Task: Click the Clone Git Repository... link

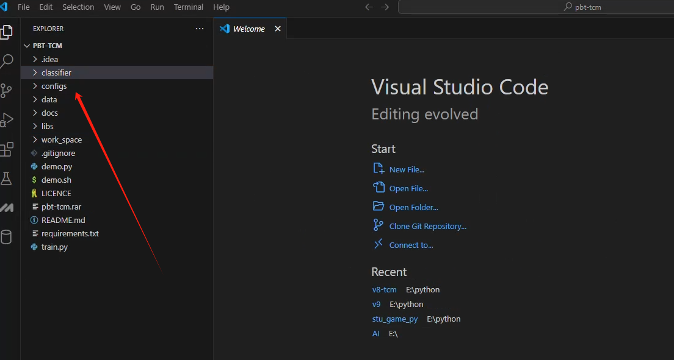Action: pos(428,226)
